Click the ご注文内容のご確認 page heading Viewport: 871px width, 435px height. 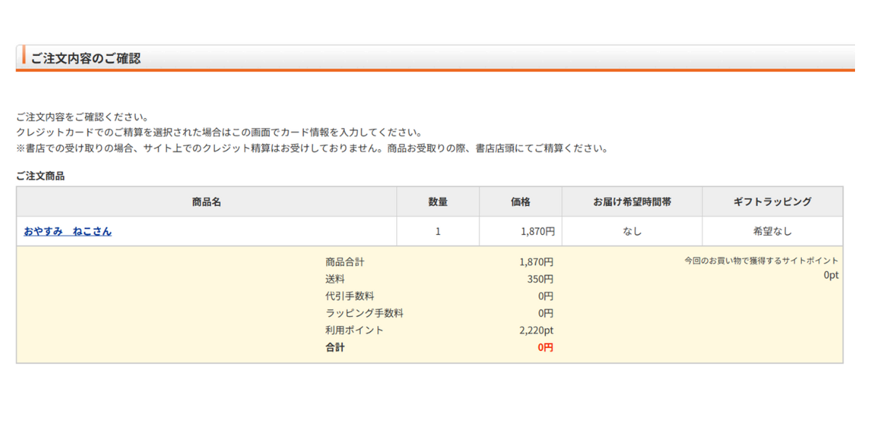coord(86,58)
